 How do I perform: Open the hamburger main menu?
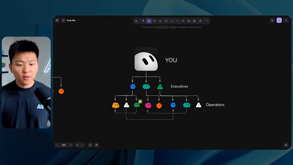point(63,20)
